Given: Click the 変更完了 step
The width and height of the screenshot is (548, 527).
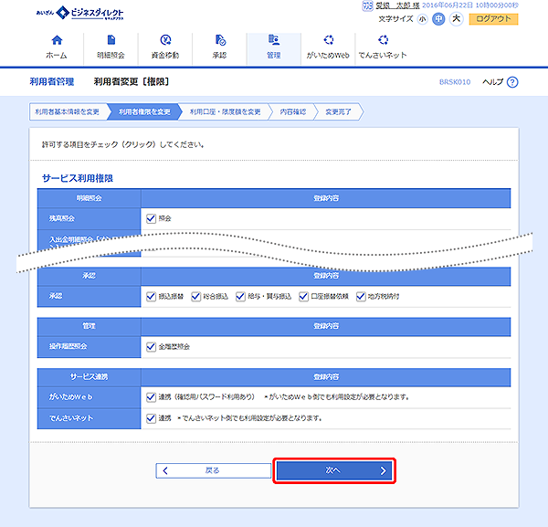Looking at the screenshot, I should tap(338, 111).
